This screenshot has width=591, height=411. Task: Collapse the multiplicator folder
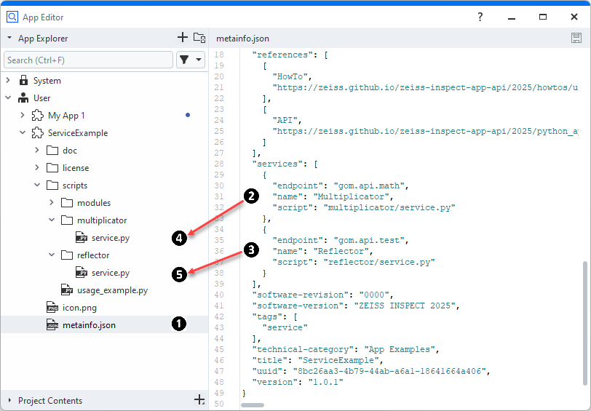point(52,220)
